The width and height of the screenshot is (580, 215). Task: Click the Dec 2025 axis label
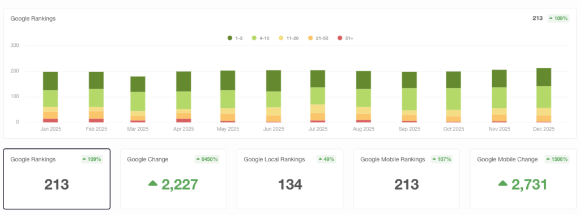click(x=544, y=129)
